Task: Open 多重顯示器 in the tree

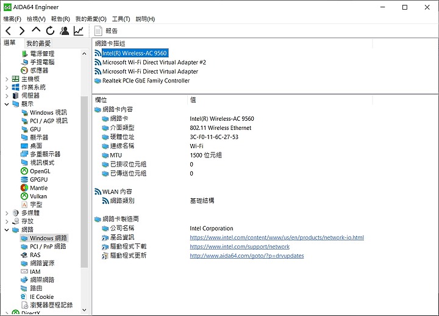Action: pos(45,154)
